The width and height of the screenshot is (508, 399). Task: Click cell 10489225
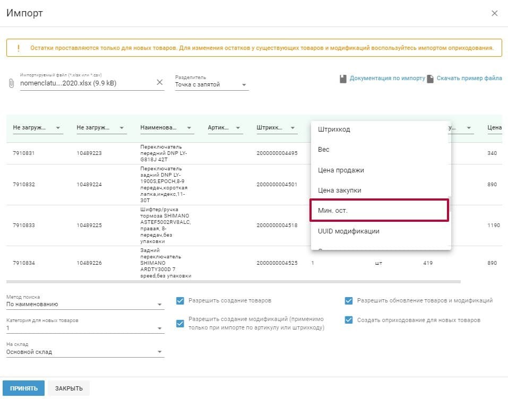[x=89, y=225]
